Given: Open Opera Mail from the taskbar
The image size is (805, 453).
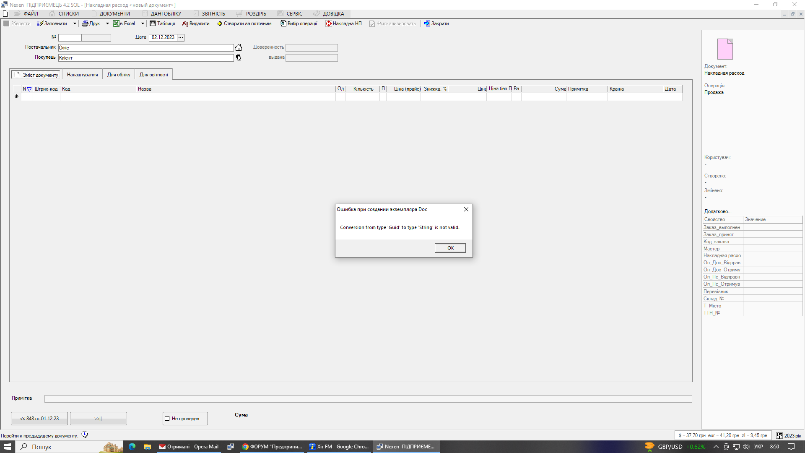Looking at the screenshot, I should point(189,447).
